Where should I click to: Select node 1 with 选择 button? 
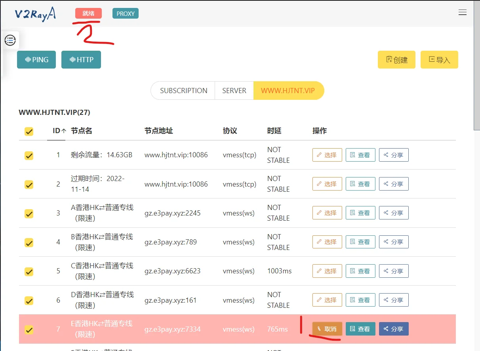(x=327, y=155)
